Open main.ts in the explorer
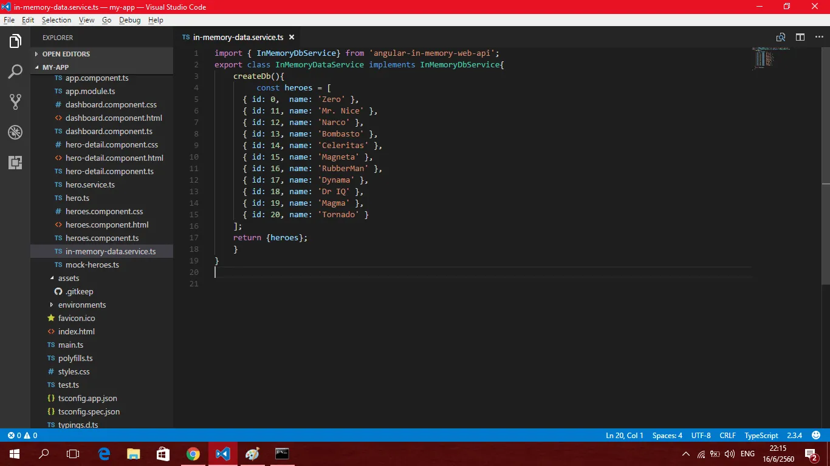Viewport: 830px width, 466px height. [x=70, y=345]
